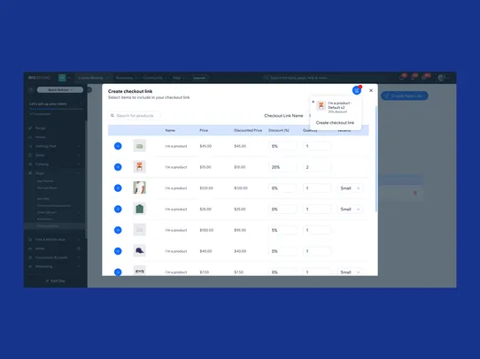Click quantity field showing 2
Viewport: 480px width, 359px height.
tap(317, 167)
